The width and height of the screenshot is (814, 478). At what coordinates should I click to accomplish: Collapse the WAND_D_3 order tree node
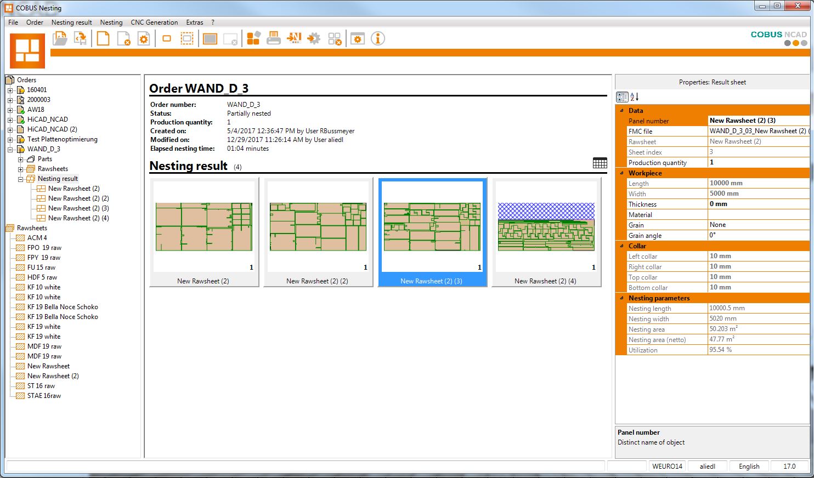pos(10,149)
